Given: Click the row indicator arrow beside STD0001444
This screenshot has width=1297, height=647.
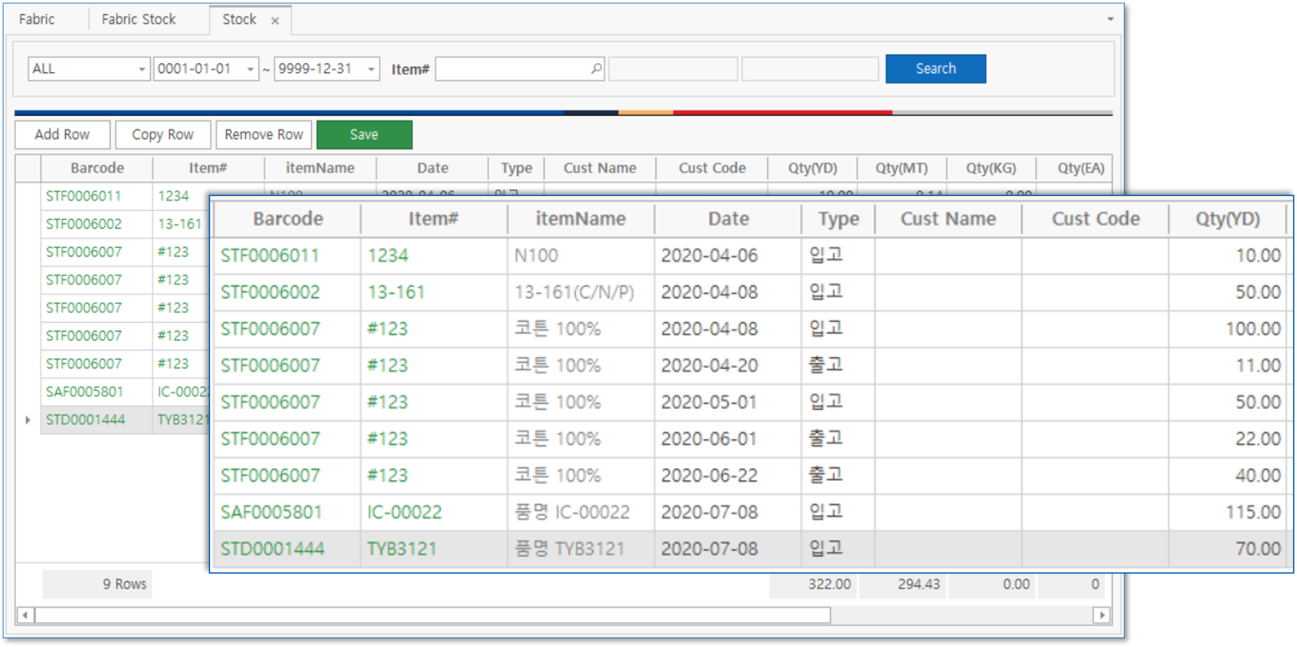Looking at the screenshot, I should tap(28, 420).
